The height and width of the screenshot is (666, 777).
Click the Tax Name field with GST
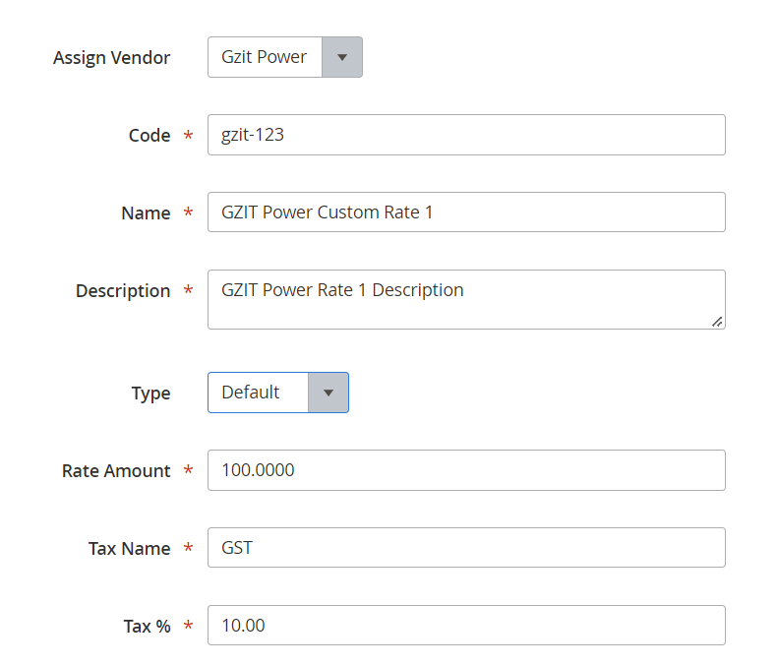coord(466,548)
